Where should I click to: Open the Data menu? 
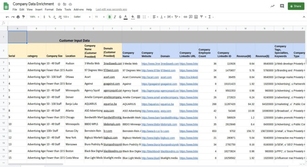coord(59,9)
